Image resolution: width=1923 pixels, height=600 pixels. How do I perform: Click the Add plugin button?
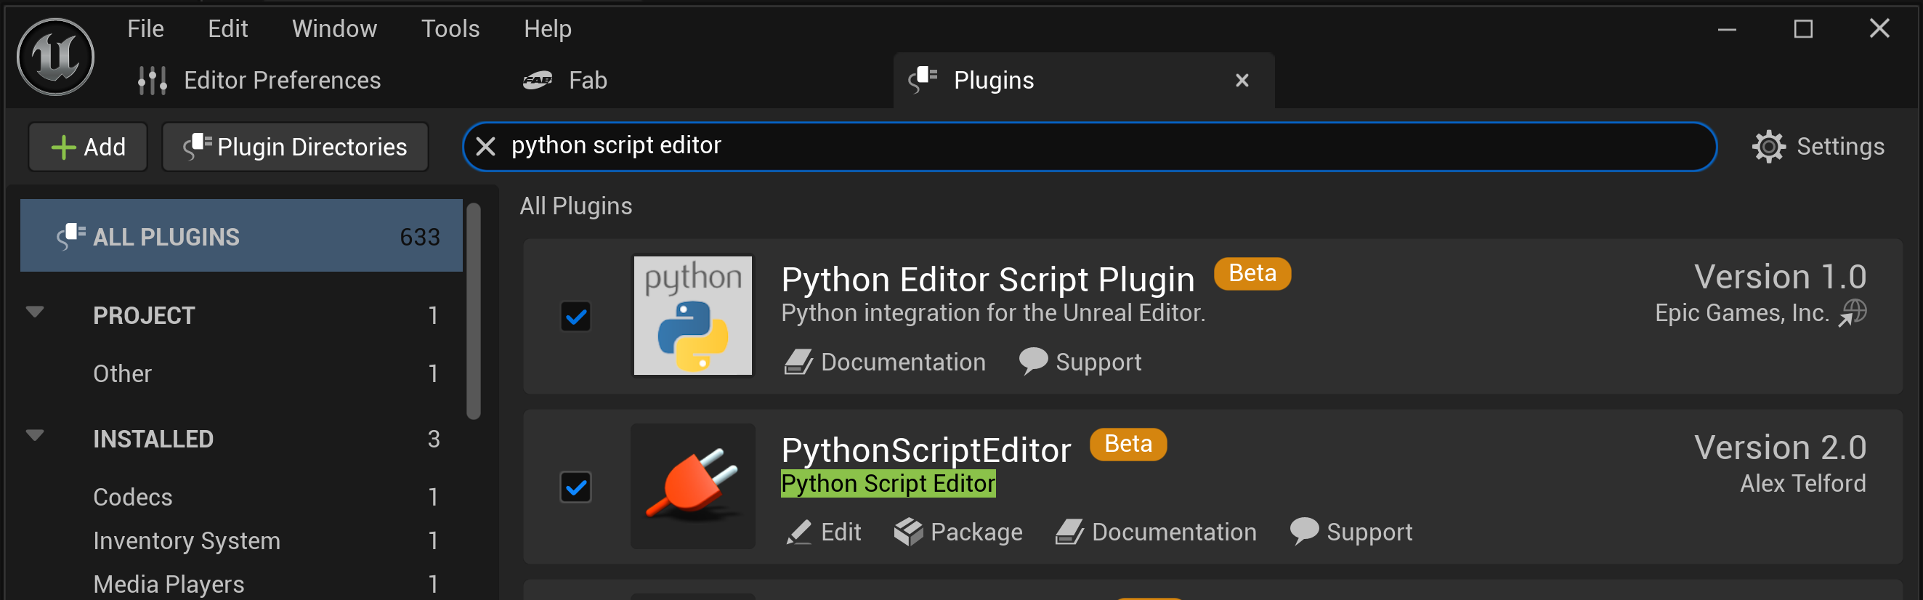(x=88, y=147)
